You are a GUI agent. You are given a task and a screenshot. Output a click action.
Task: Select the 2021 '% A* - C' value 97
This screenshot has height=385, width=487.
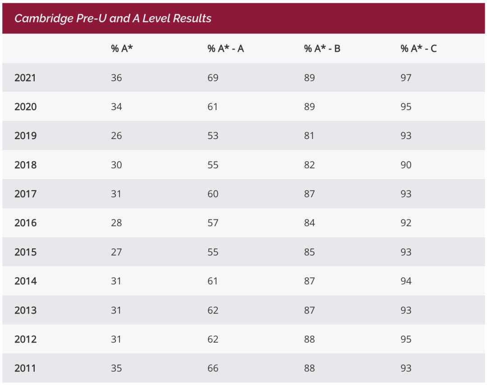coord(406,78)
